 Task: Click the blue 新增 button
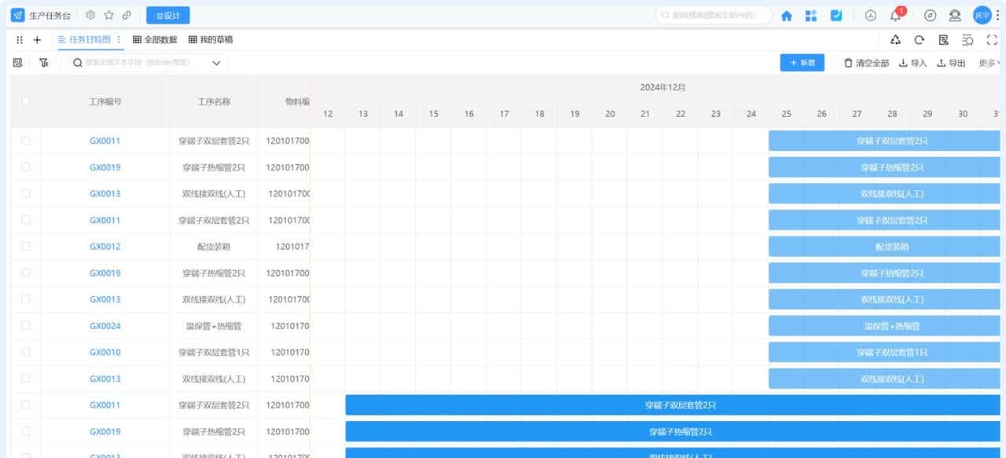(x=802, y=63)
